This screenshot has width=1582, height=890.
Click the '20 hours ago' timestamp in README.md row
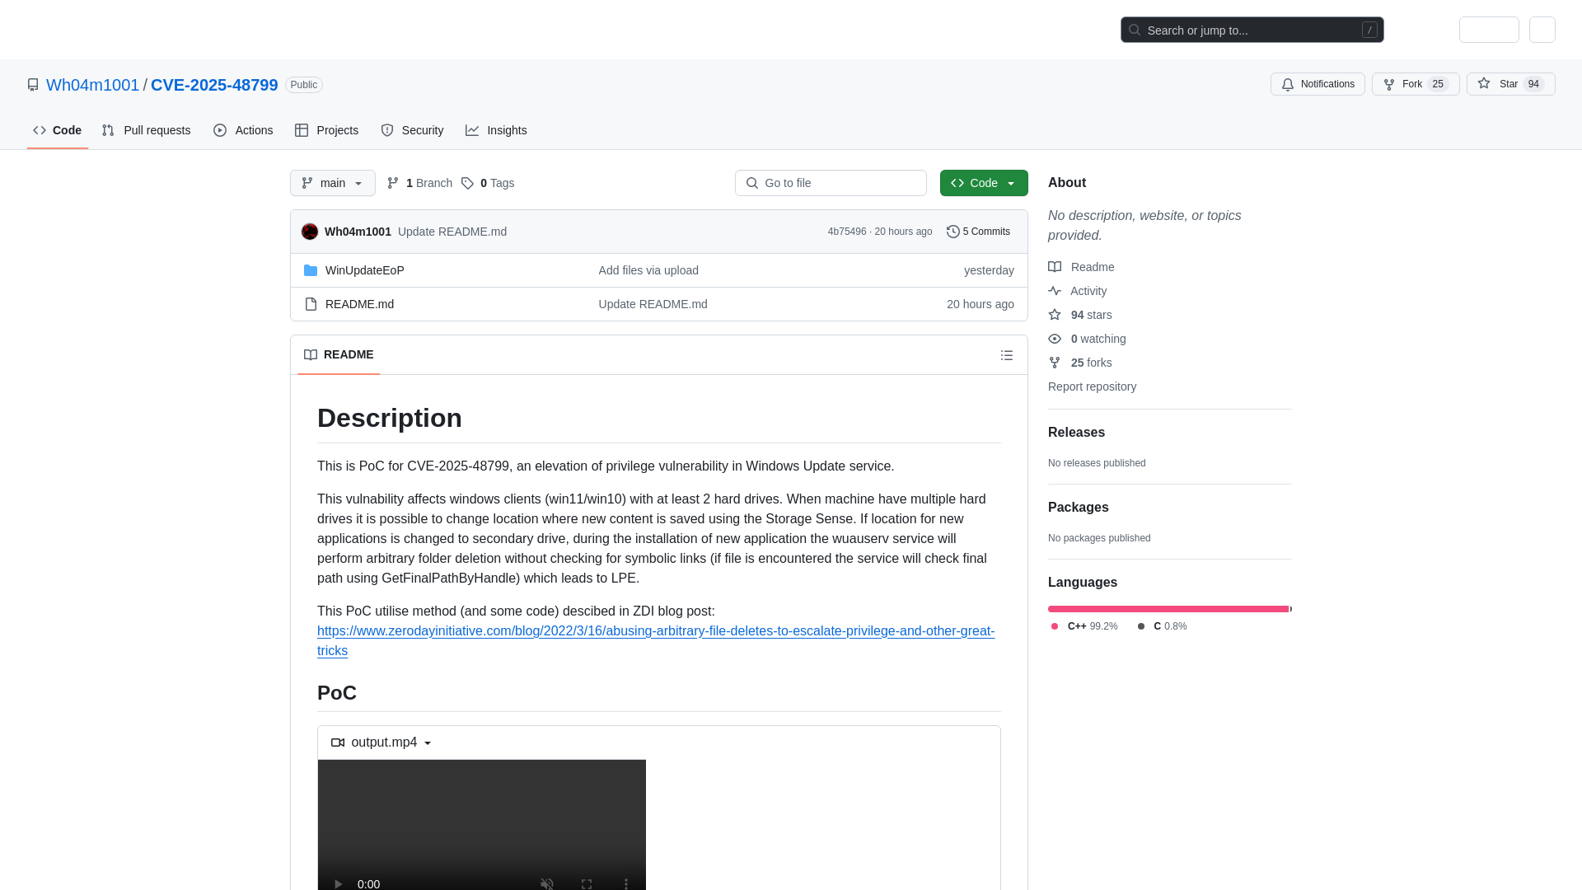coord(981,304)
